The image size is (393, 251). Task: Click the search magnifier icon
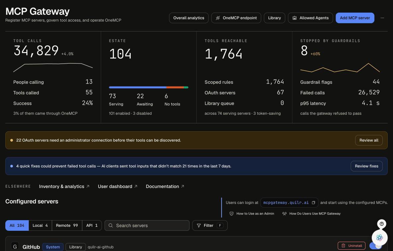pyautogui.click(x=111, y=225)
